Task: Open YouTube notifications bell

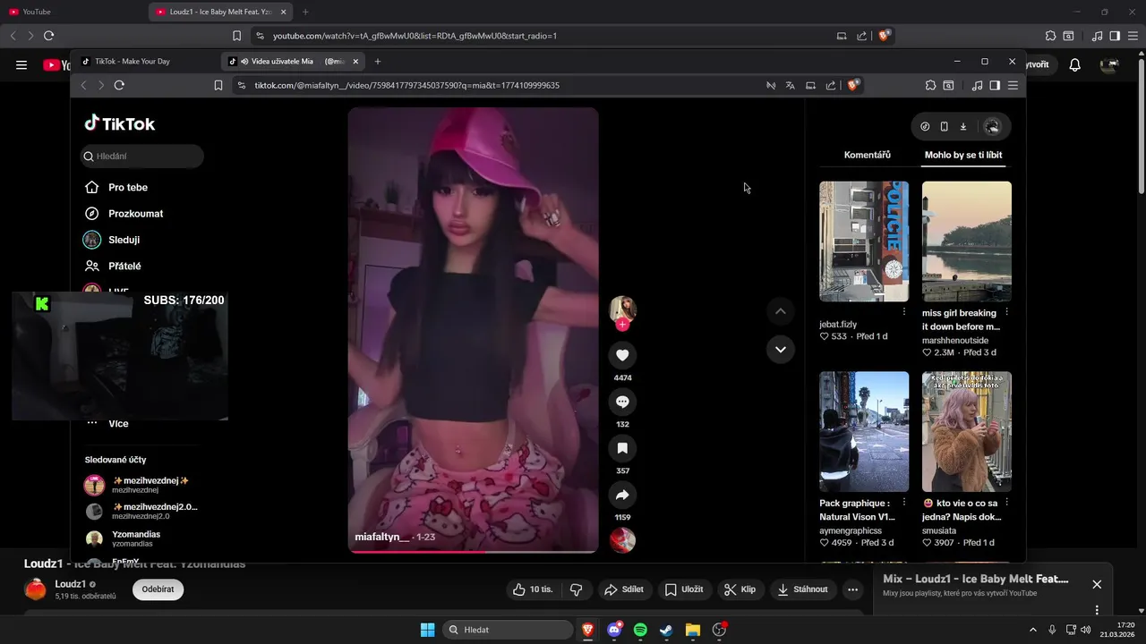Action: click(x=1075, y=64)
